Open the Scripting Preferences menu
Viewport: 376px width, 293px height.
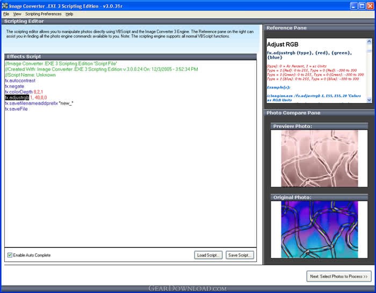(44, 14)
